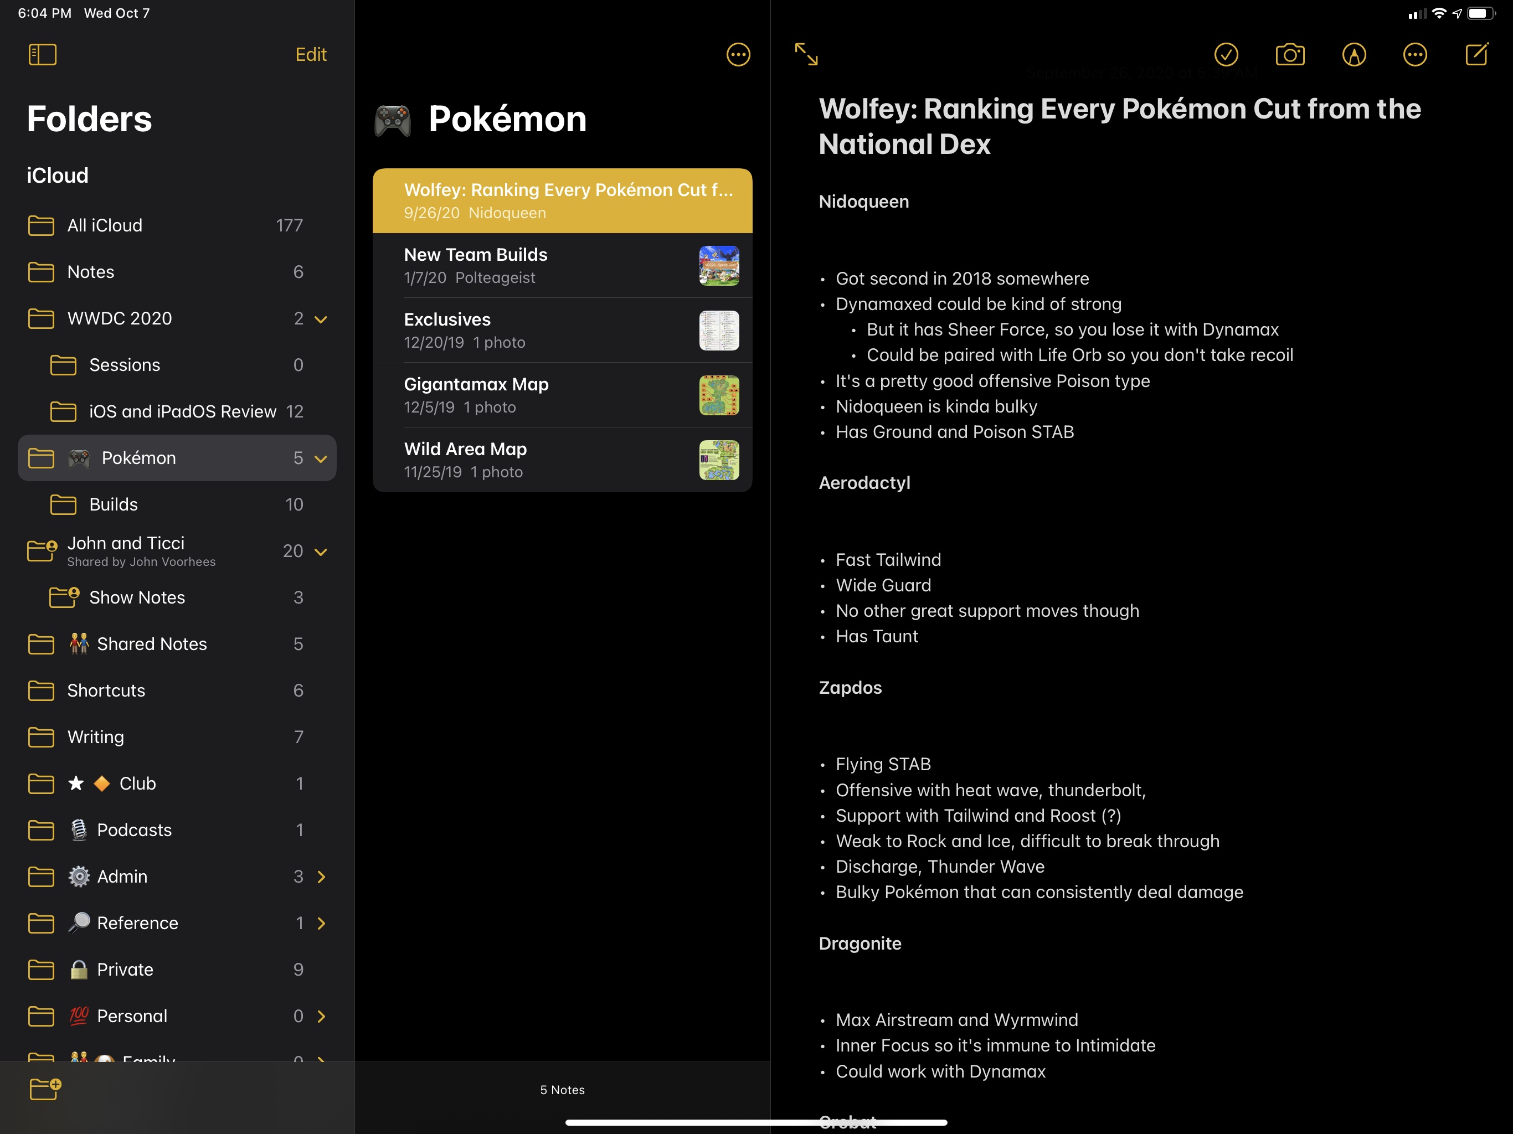Click the 100 emoji on Personal folder
The height and width of the screenshot is (1134, 1513).
79,1016
